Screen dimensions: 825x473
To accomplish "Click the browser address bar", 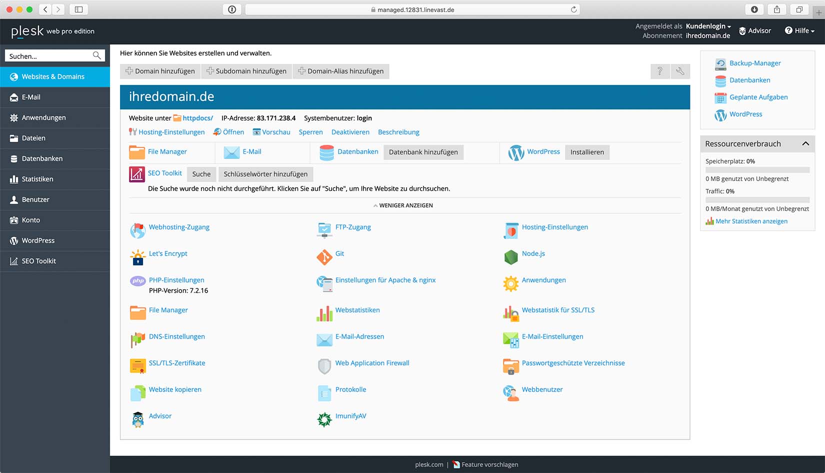I will (x=412, y=9).
